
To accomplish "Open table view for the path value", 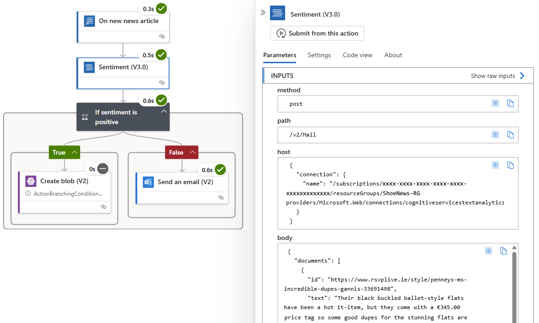I will tap(495, 134).
